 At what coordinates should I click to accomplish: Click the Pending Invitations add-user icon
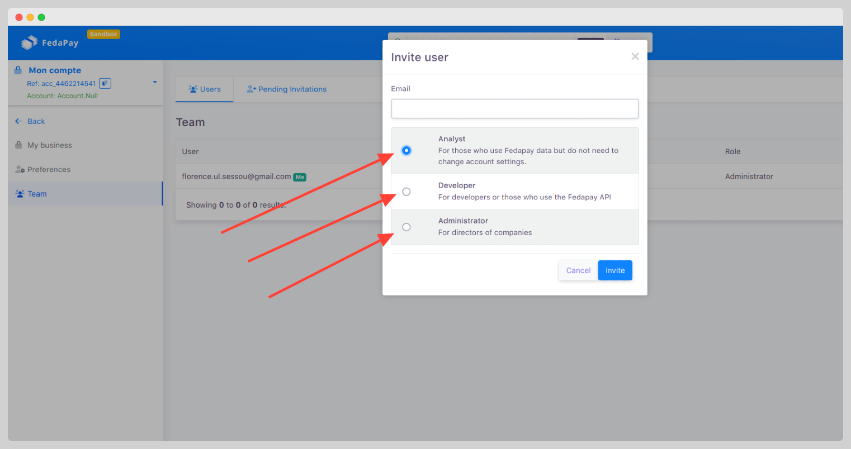252,89
